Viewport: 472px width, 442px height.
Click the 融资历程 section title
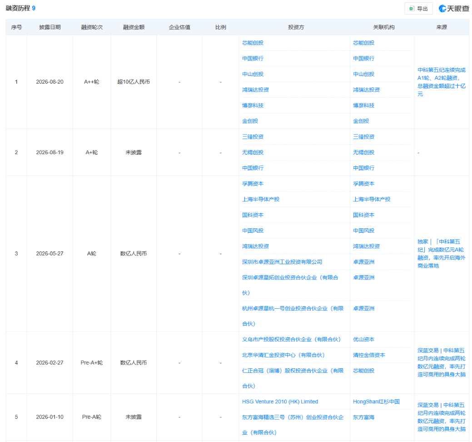(18, 8)
